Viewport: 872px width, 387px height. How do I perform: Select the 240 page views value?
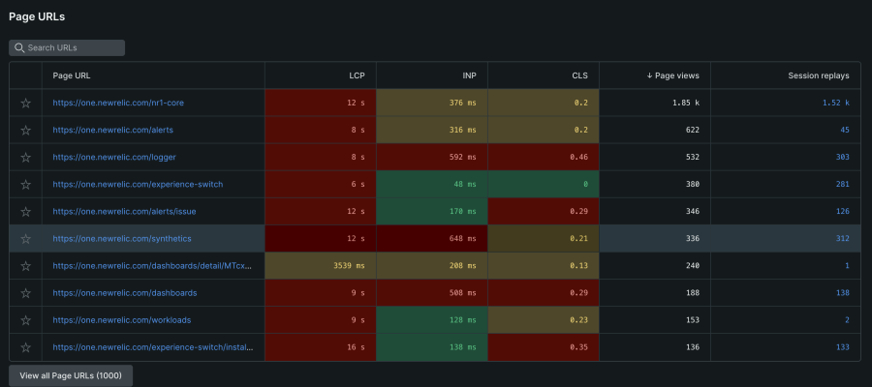click(x=693, y=266)
